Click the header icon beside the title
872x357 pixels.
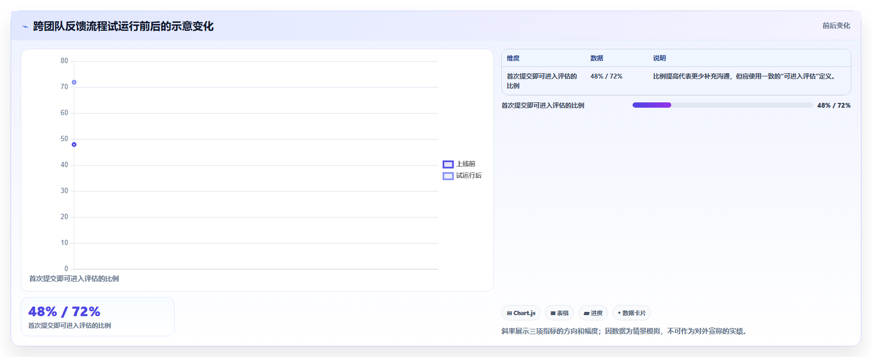click(25, 27)
